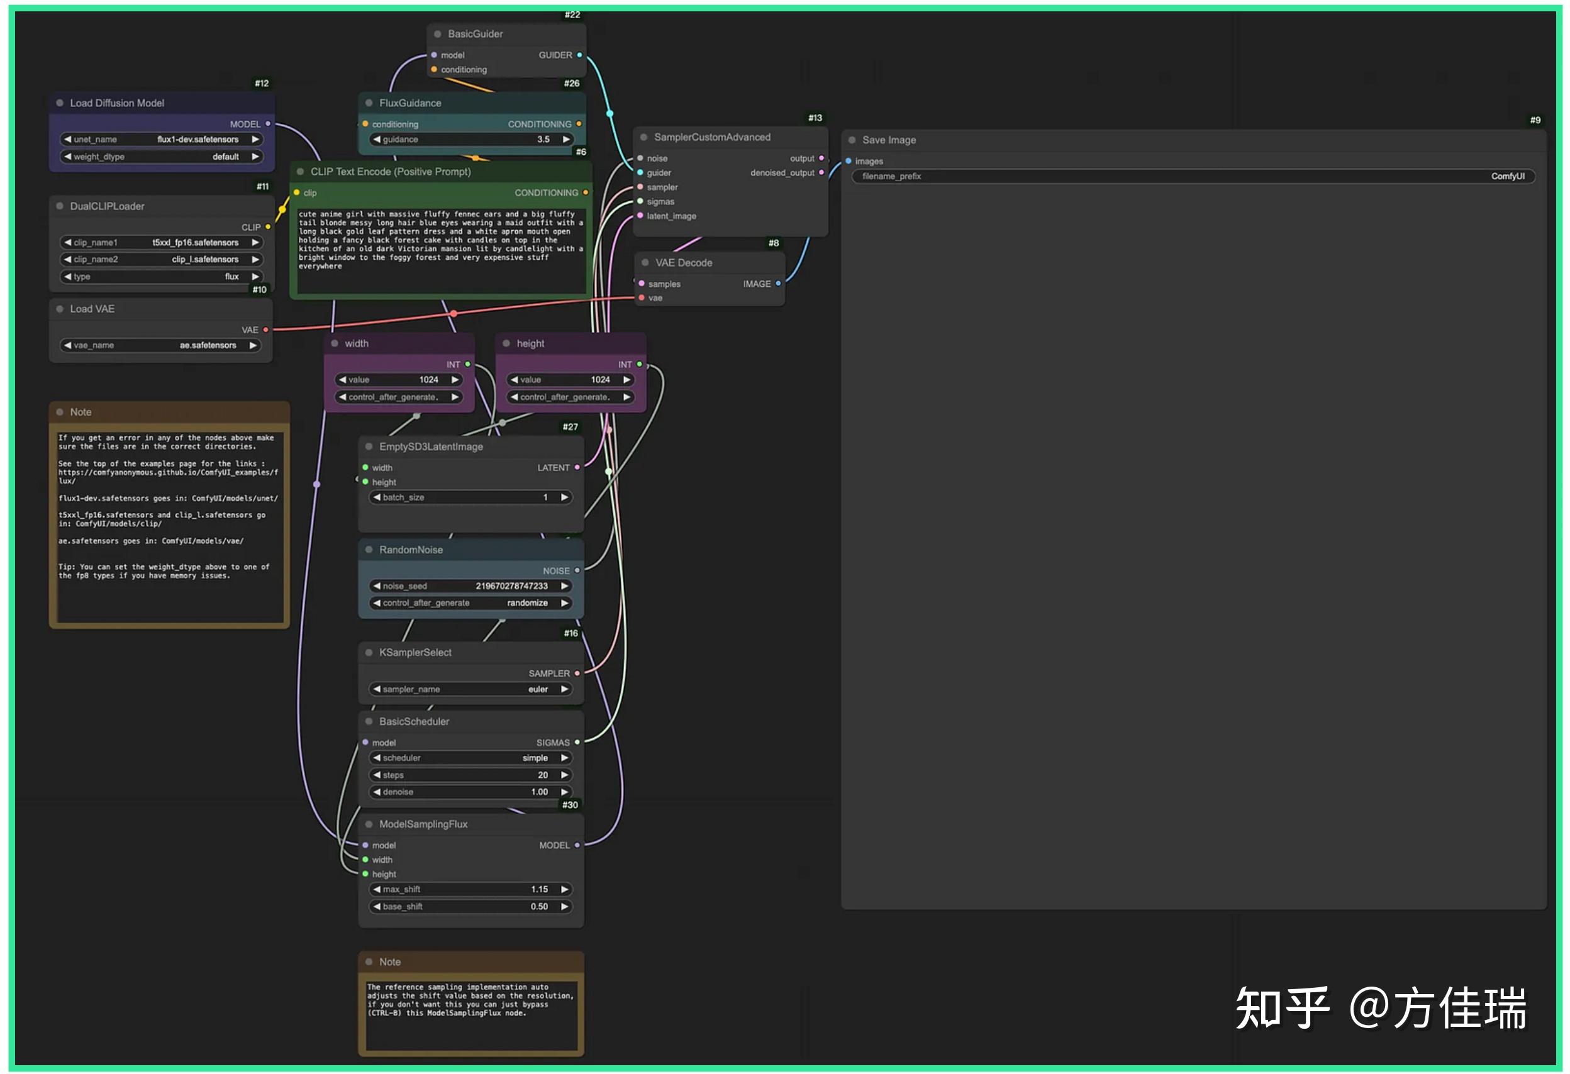This screenshot has width=1570, height=1074.
Task: Click the MODEL output port of Load Diffusion Model
Action: point(269,124)
